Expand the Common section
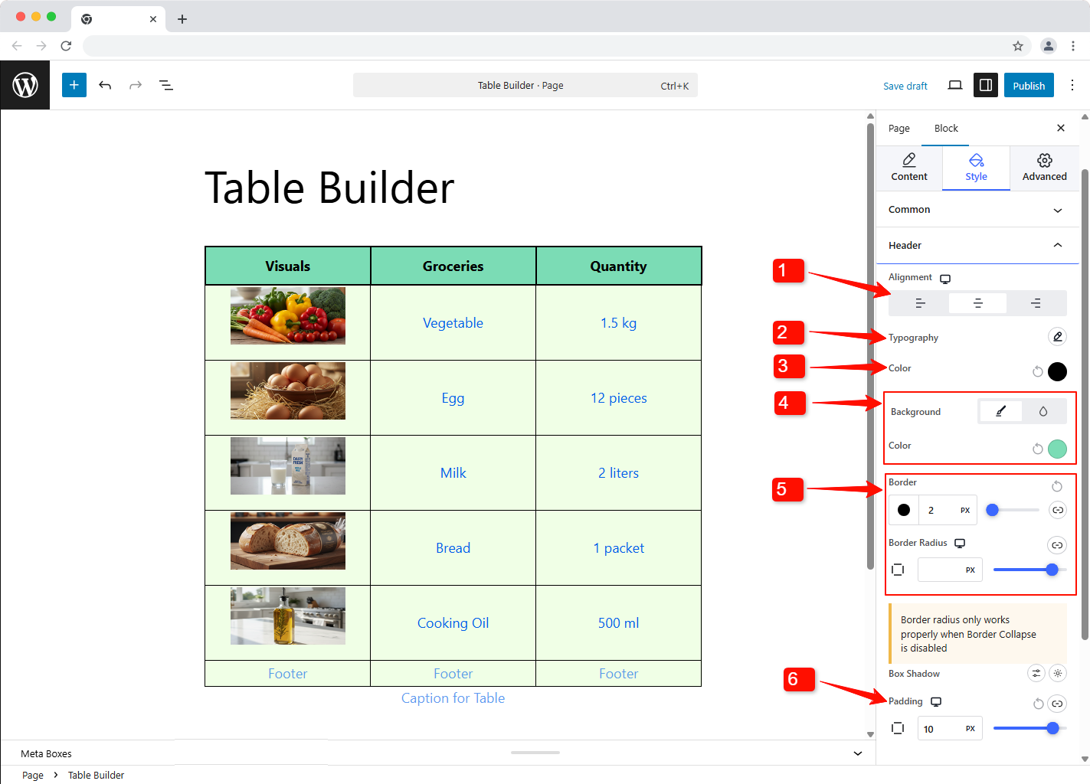Viewport: 1090px width, 784px height. pyautogui.click(x=1057, y=210)
